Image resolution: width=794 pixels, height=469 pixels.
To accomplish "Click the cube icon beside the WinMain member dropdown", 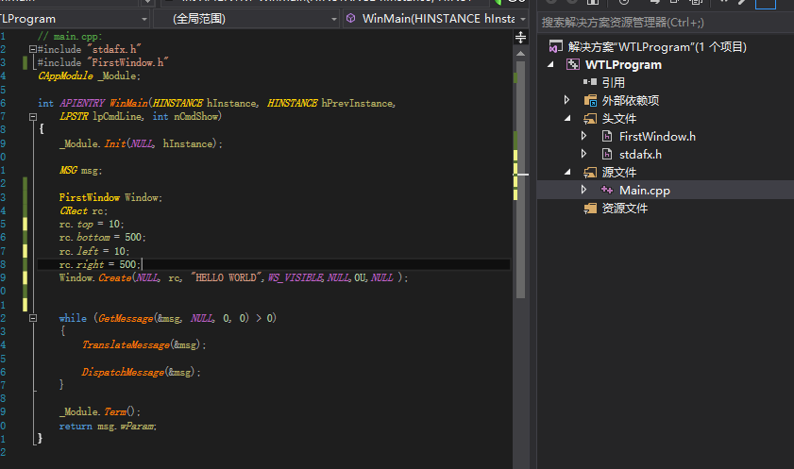I will [350, 19].
